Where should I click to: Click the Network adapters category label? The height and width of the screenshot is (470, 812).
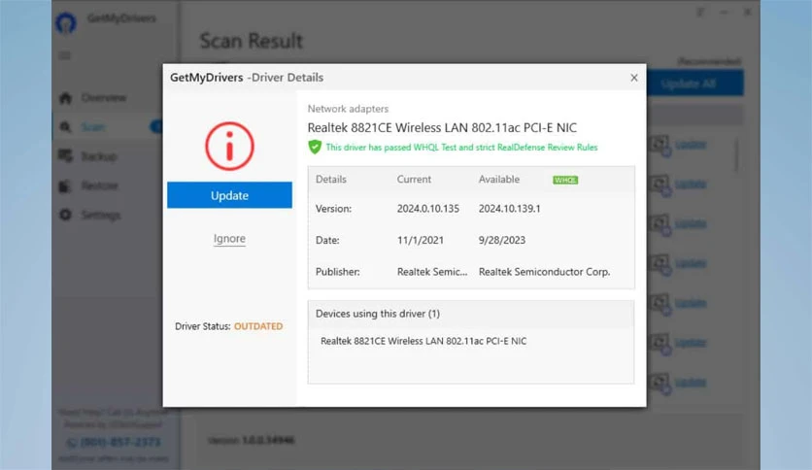(348, 109)
